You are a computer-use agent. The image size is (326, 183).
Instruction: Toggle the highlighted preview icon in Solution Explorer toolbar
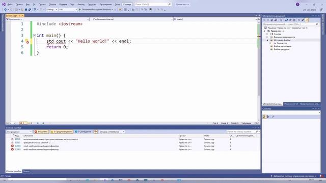point(307,20)
